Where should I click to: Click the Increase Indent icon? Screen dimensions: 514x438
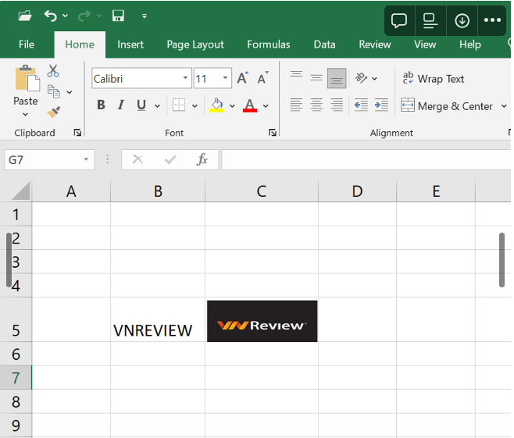(381, 105)
